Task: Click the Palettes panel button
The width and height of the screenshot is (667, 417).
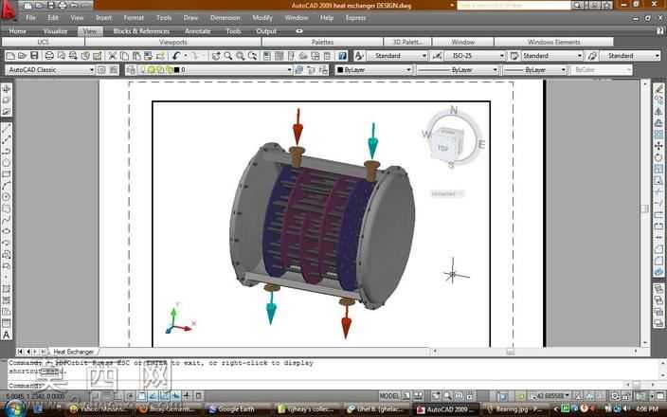Action: tap(322, 42)
